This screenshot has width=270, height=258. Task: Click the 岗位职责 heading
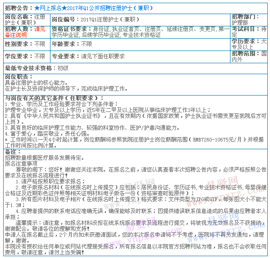pyautogui.click(x=19, y=77)
